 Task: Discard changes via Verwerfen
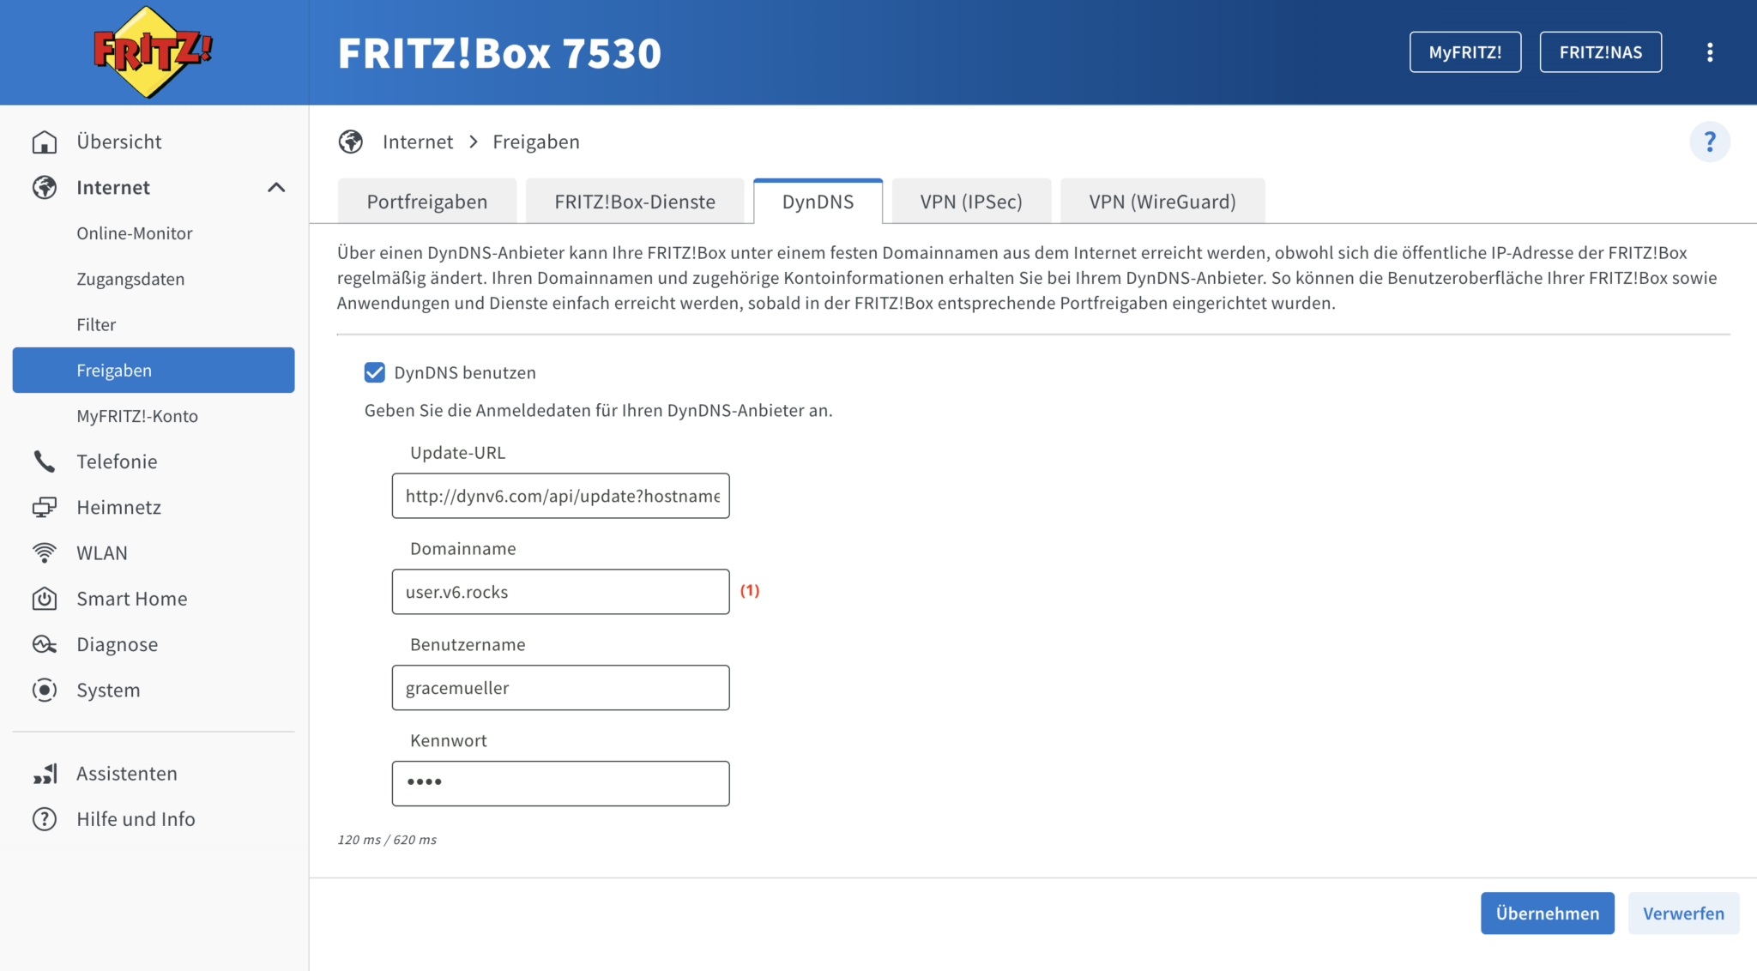(x=1683, y=913)
